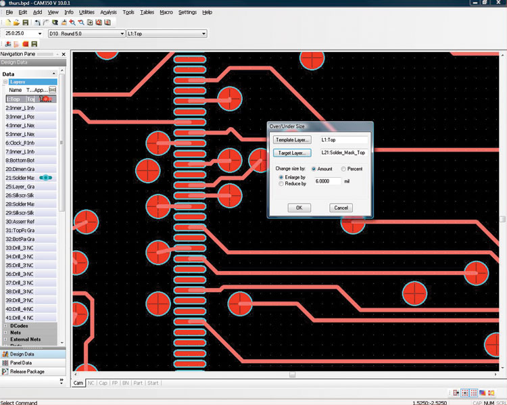Click the Undo arrow icon
This screenshot has height=405, width=507.
coord(38,22)
